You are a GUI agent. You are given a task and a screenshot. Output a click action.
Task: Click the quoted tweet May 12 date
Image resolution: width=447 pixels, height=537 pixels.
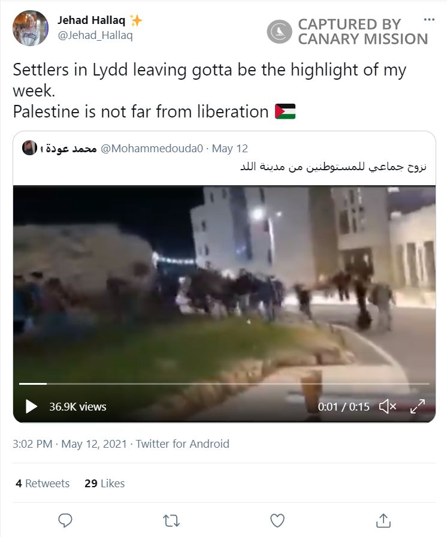pos(229,148)
